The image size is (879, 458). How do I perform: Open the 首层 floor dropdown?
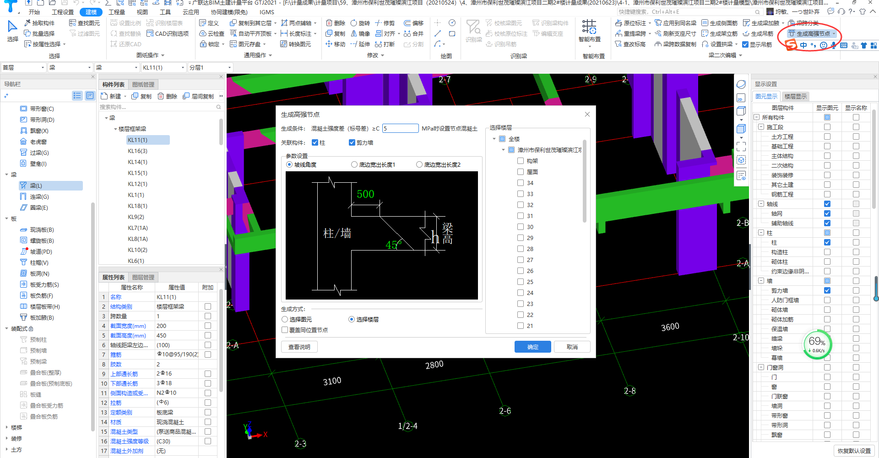23,67
